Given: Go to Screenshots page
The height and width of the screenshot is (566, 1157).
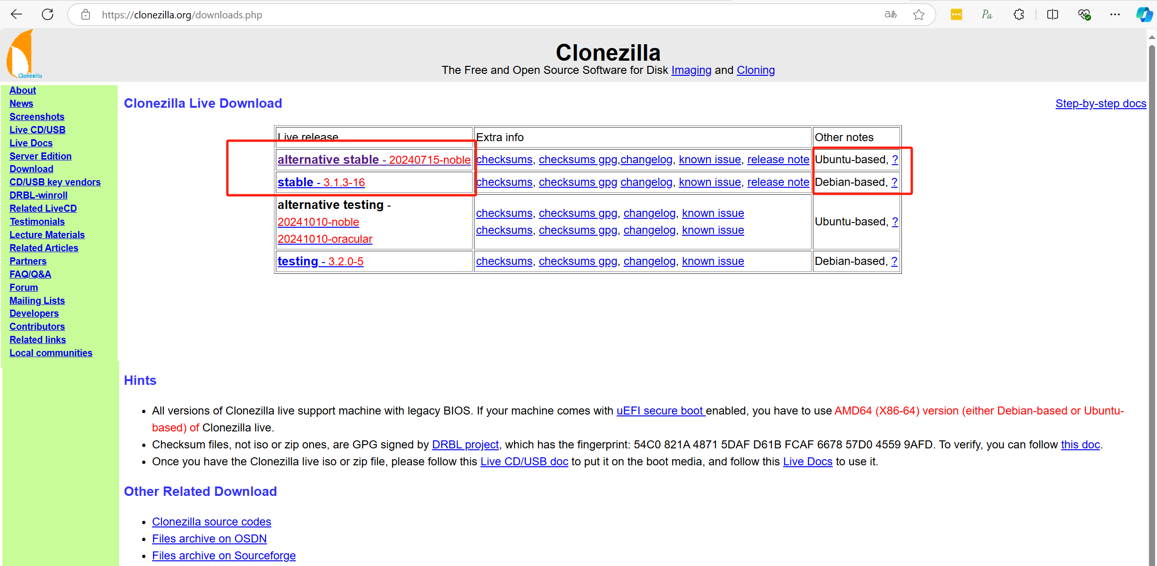Looking at the screenshot, I should 37,117.
